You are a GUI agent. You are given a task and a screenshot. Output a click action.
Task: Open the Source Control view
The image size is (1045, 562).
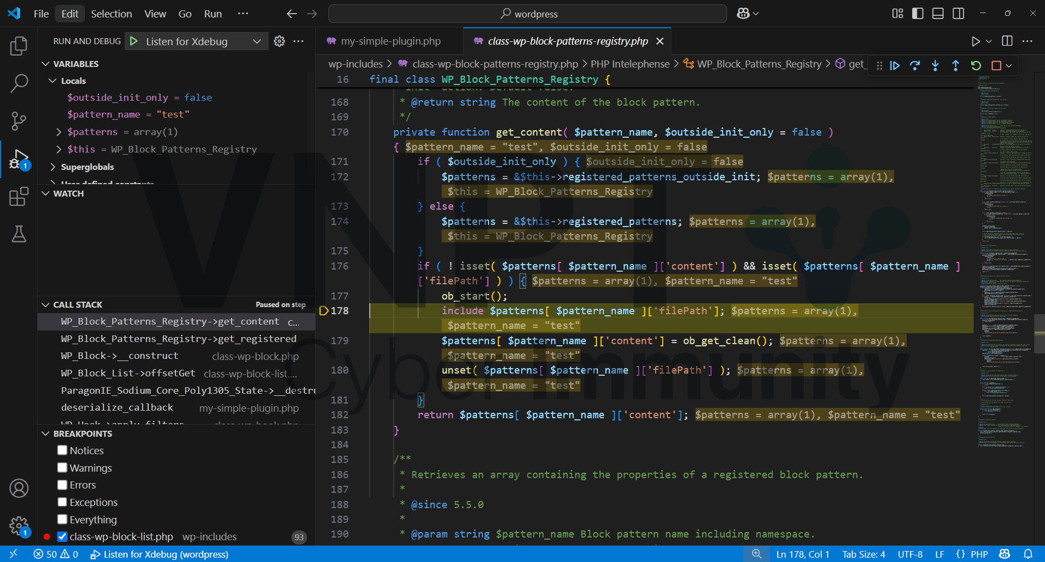click(x=19, y=121)
